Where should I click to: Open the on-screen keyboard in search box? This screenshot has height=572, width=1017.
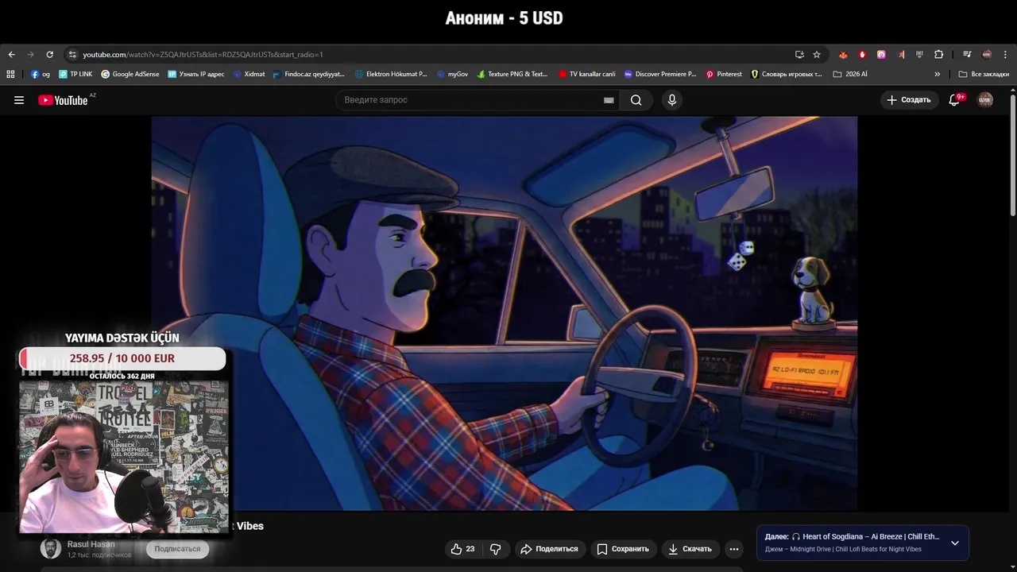point(609,100)
